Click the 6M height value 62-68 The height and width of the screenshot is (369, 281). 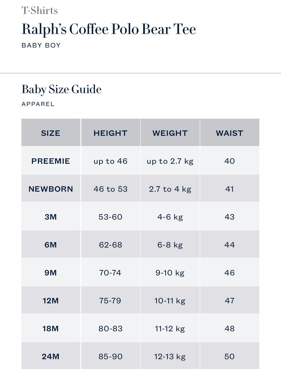[111, 245]
